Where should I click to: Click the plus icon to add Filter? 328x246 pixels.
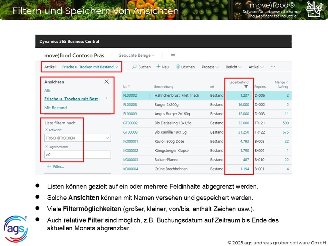pos(49,167)
